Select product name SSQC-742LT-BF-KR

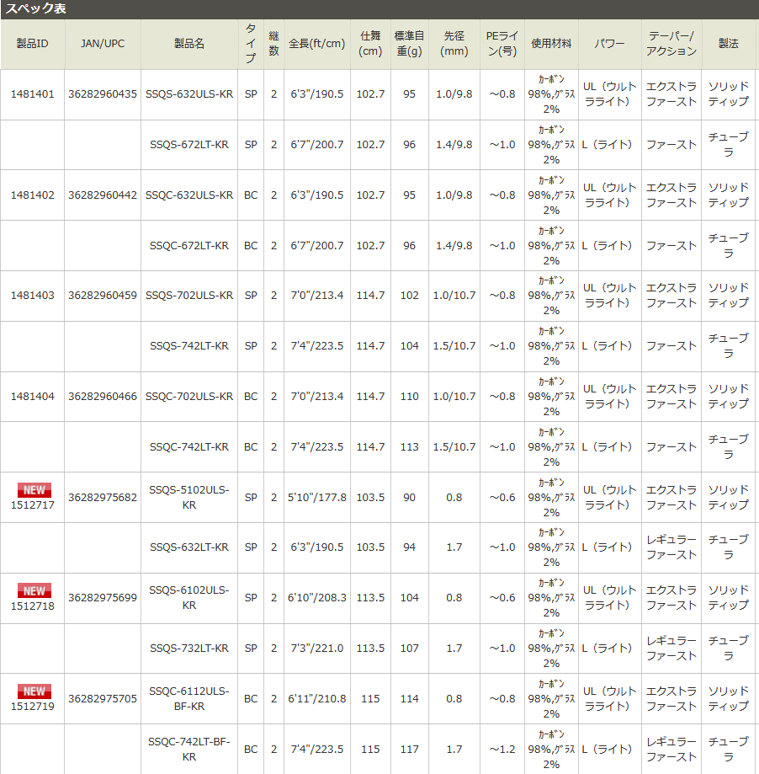click(188, 749)
